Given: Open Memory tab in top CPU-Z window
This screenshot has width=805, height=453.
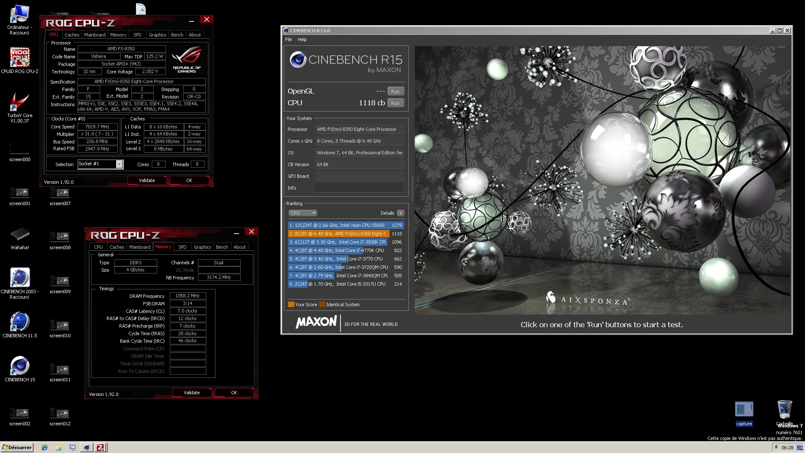Looking at the screenshot, I should coord(118,35).
